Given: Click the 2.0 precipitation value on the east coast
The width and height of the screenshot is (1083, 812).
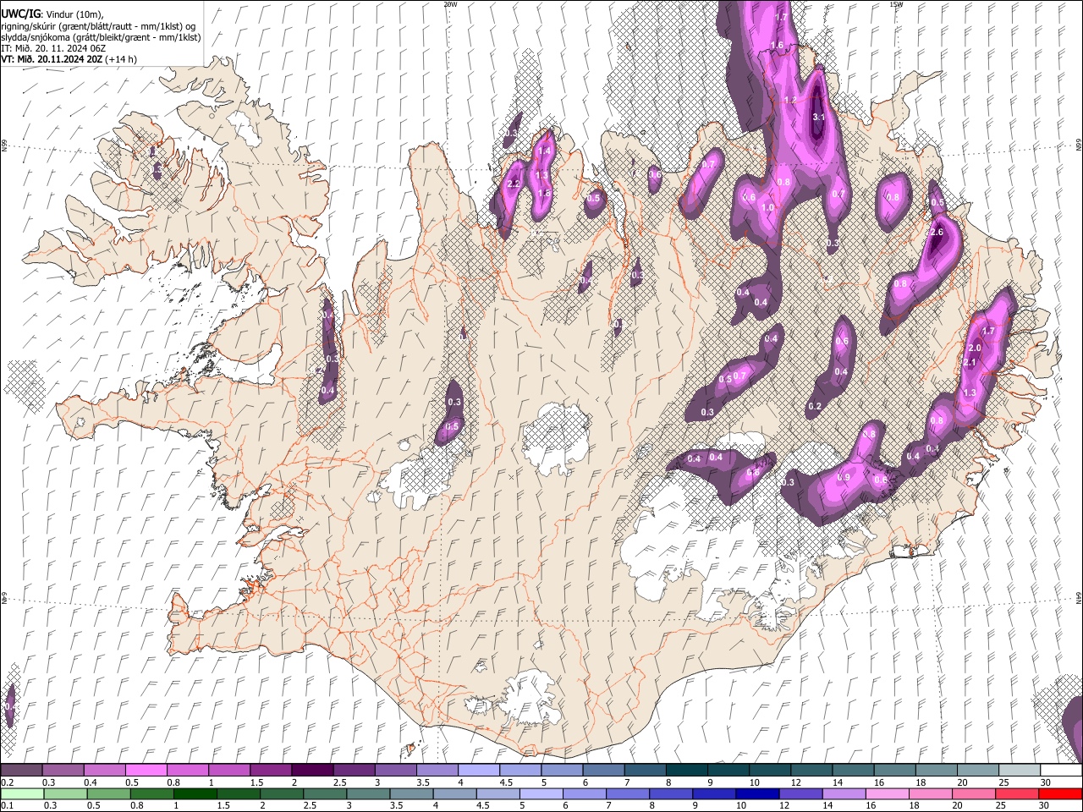Looking at the screenshot, I should click(x=974, y=348).
